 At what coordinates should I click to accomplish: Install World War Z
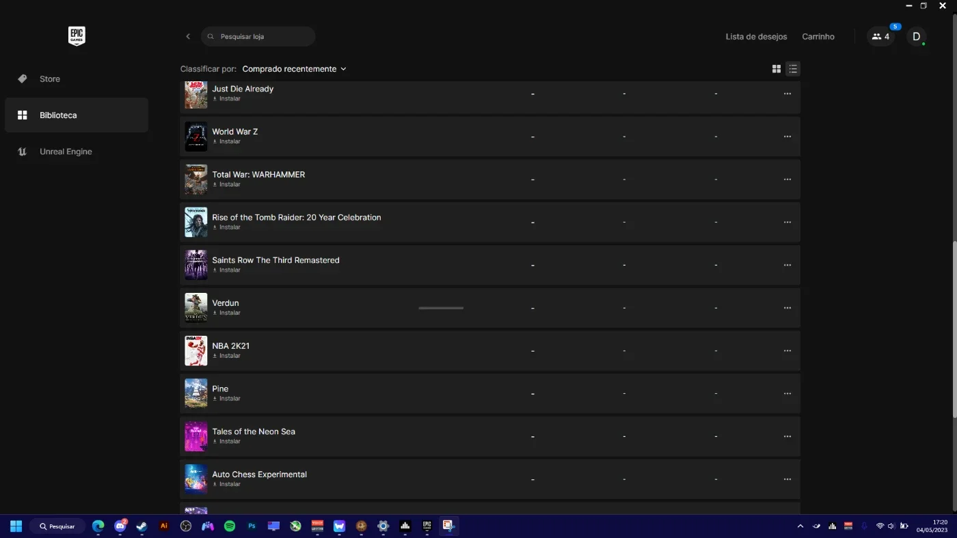pyautogui.click(x=226, y=141)
